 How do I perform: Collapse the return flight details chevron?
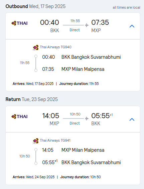pyautogui.click(x=132, y=120)
